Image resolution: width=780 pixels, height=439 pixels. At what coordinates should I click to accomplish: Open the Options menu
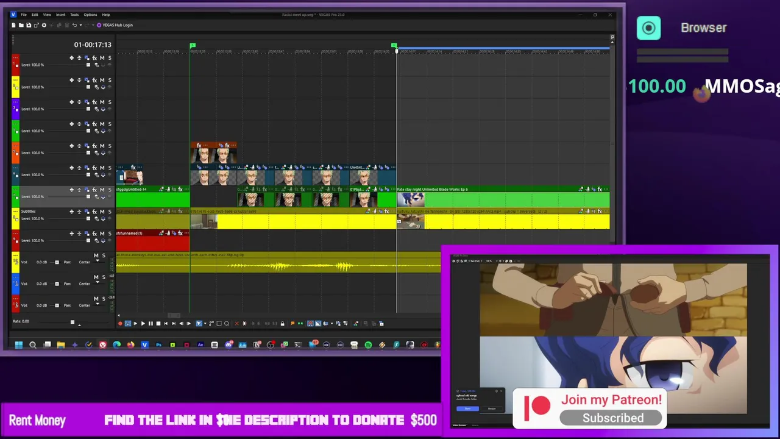(x=90, y=15)
